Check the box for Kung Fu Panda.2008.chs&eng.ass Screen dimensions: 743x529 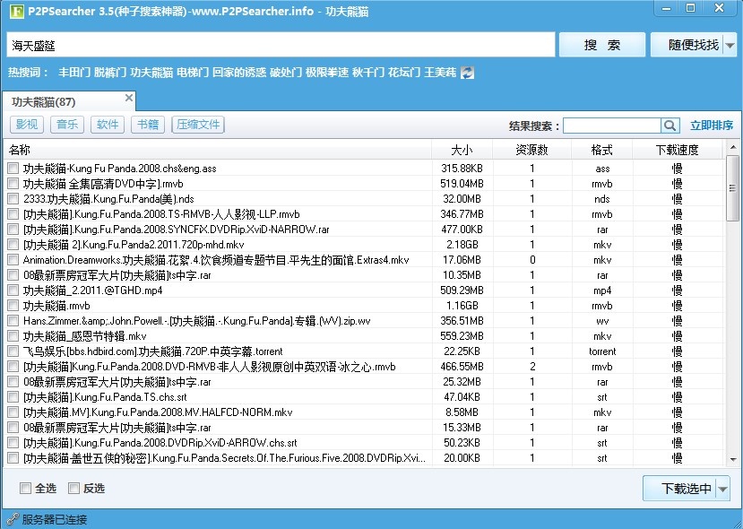(13, 168)
